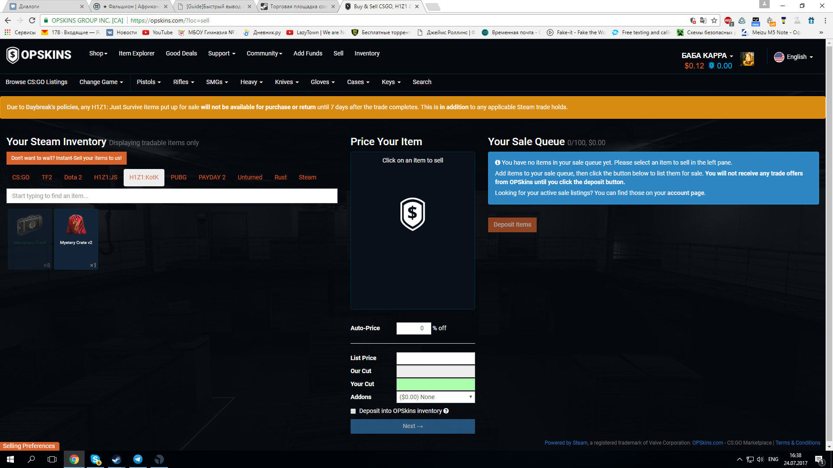Click the Instant-Sell your items button

(66, 158)
